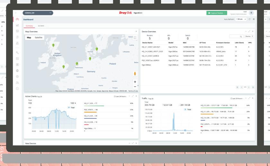
Task: Open the statistics bar chart sidebar icon
Action: click(x=17, y=25)
